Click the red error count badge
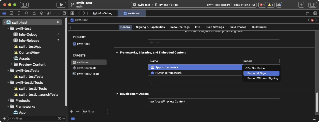319x122 pixels. coord(262,5)
